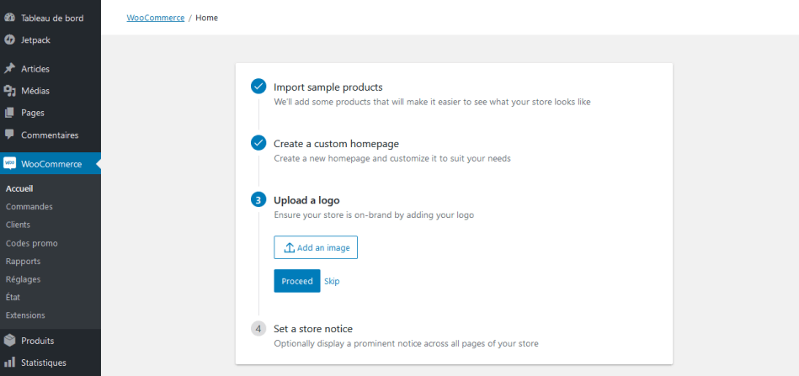
Task: Click checkmark for Create a custom homepage
Action: coord(258,144)
